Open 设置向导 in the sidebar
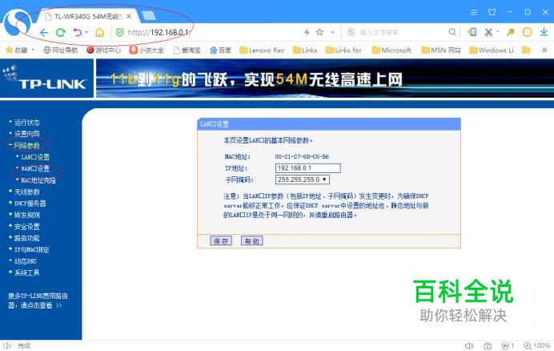 pos(27,134)
